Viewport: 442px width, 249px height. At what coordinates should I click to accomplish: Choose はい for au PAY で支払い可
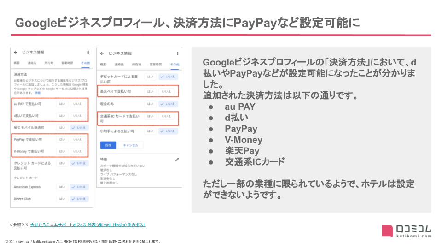pos(62,104)
